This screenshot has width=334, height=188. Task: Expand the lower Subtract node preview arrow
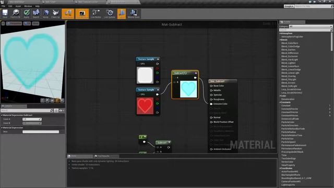tap(169, 143)
